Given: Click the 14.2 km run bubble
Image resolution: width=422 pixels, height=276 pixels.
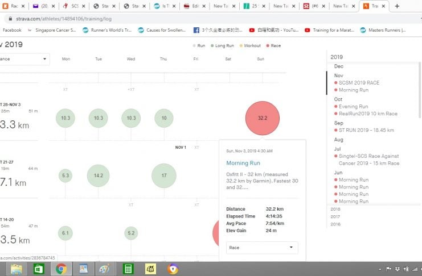Looking at the screenshot, I should (x=98, y=175).
